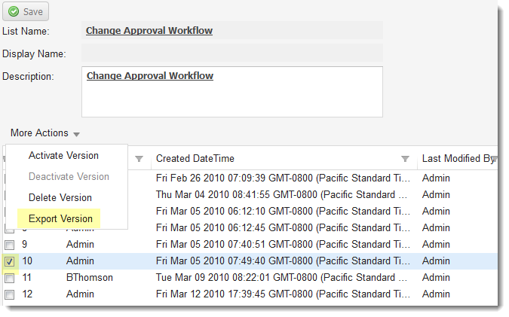The image size is (509, 317).
Task: Choose Activate Version from the menu
Action: 63,156
